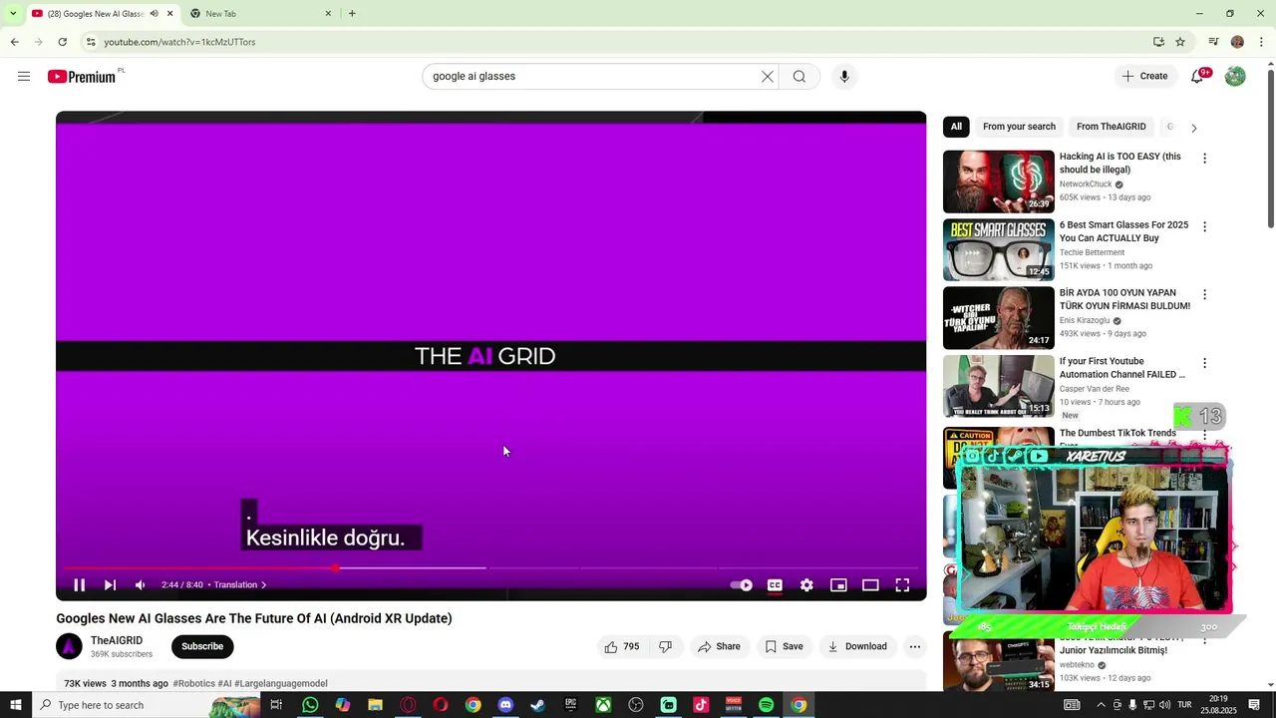Show more filter chips with right arrow
The height and width of the screenshot is (718, 1276).
1193,128
